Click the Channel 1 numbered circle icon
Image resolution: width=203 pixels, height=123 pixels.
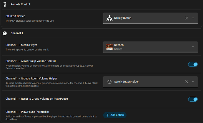point(5,33)
